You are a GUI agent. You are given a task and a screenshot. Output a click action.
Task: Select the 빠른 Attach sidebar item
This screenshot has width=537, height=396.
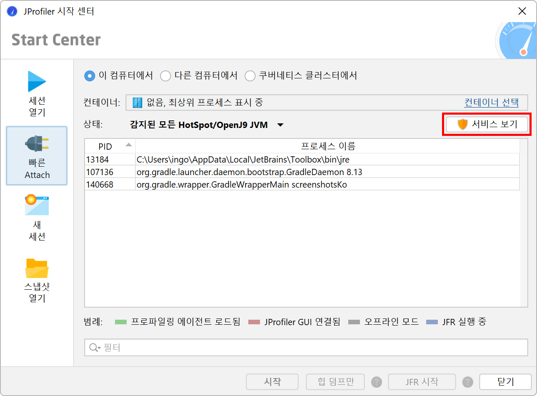pos(37,156)
